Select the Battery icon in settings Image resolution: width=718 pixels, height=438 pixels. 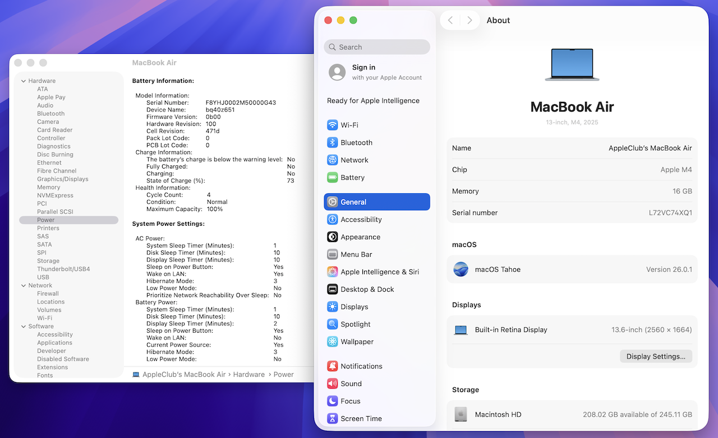(332, 178)
